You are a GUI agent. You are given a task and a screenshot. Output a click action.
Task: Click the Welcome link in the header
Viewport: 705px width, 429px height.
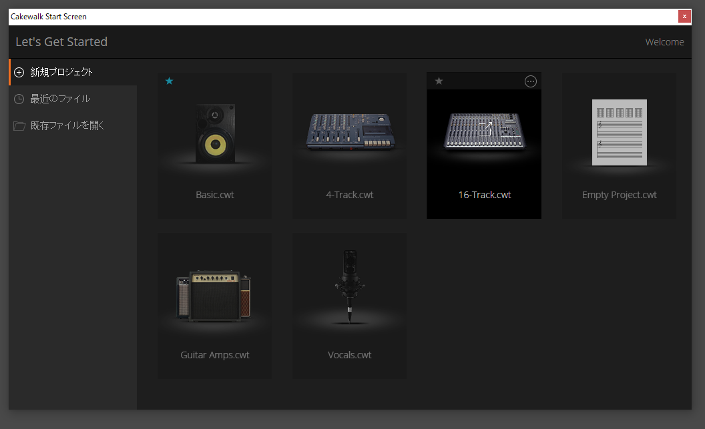click(664, 42)
